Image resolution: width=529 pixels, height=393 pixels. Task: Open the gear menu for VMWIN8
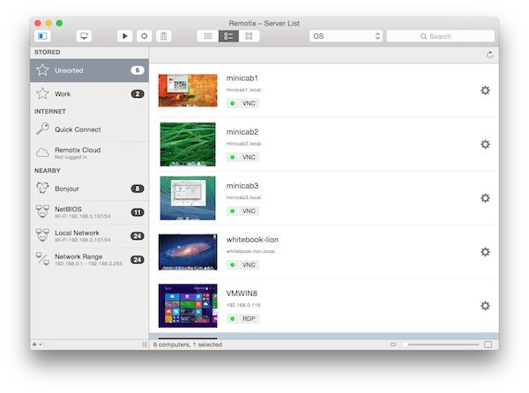pyautogui.click(x=485, y=306)
